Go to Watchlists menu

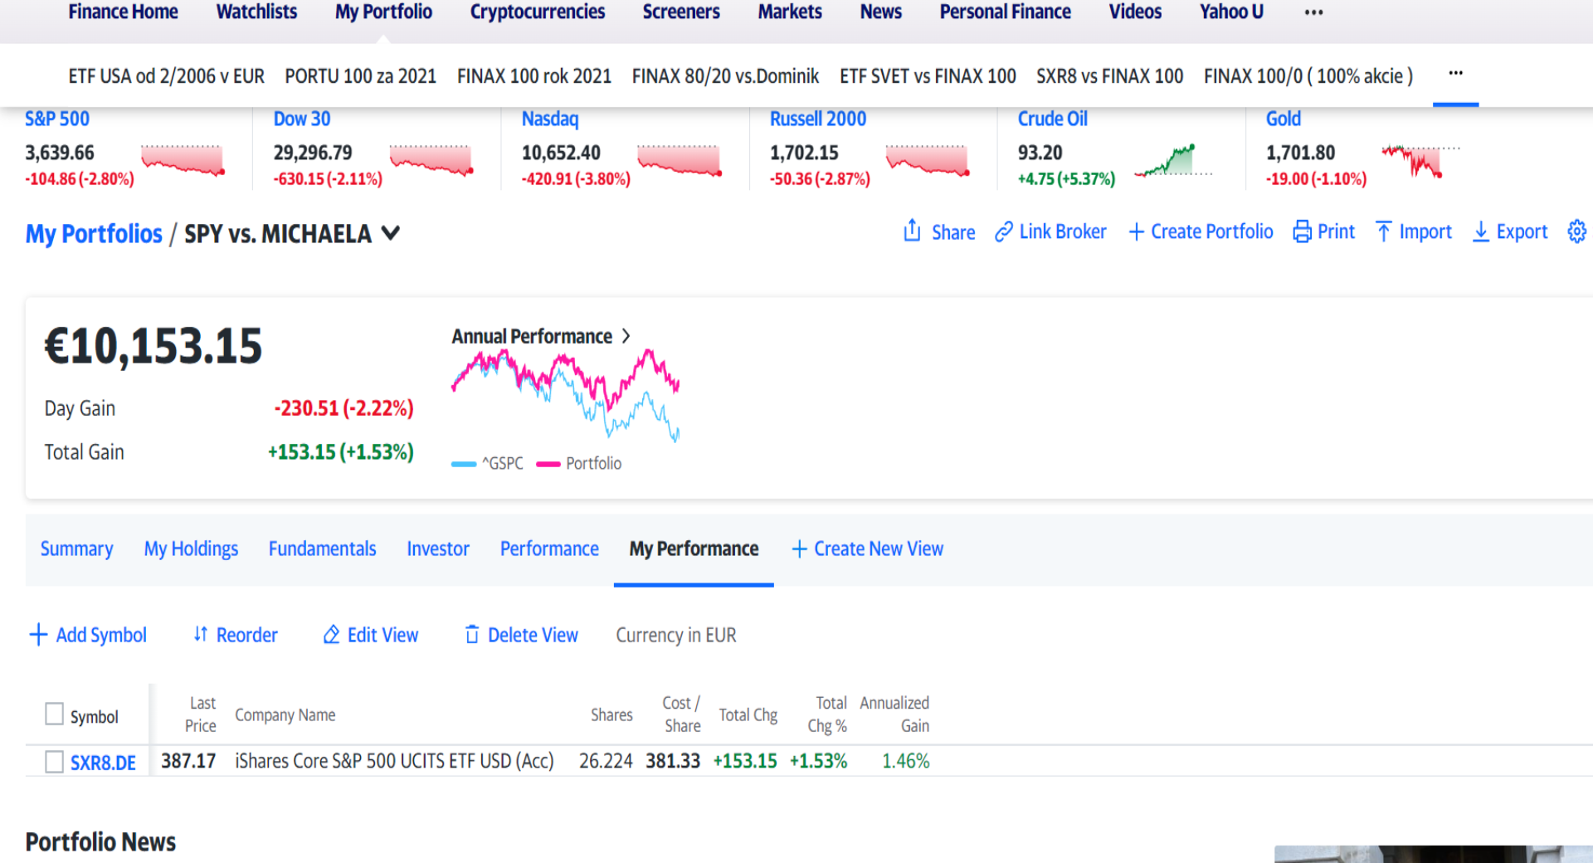[256, 12]
